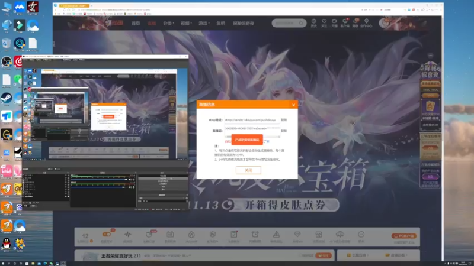
Task: Open the 客户端 download icon in header
Action: tap(345, 21)
